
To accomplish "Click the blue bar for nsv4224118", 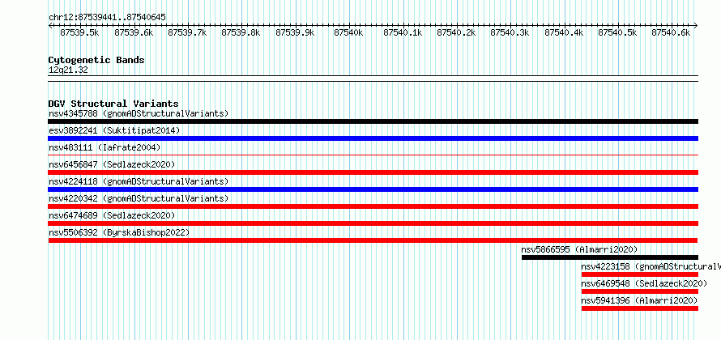I will tap(373, 189).
